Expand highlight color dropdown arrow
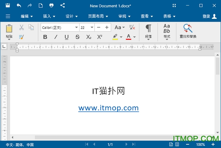This screenshot has height=148, width=221. [121, 37]
